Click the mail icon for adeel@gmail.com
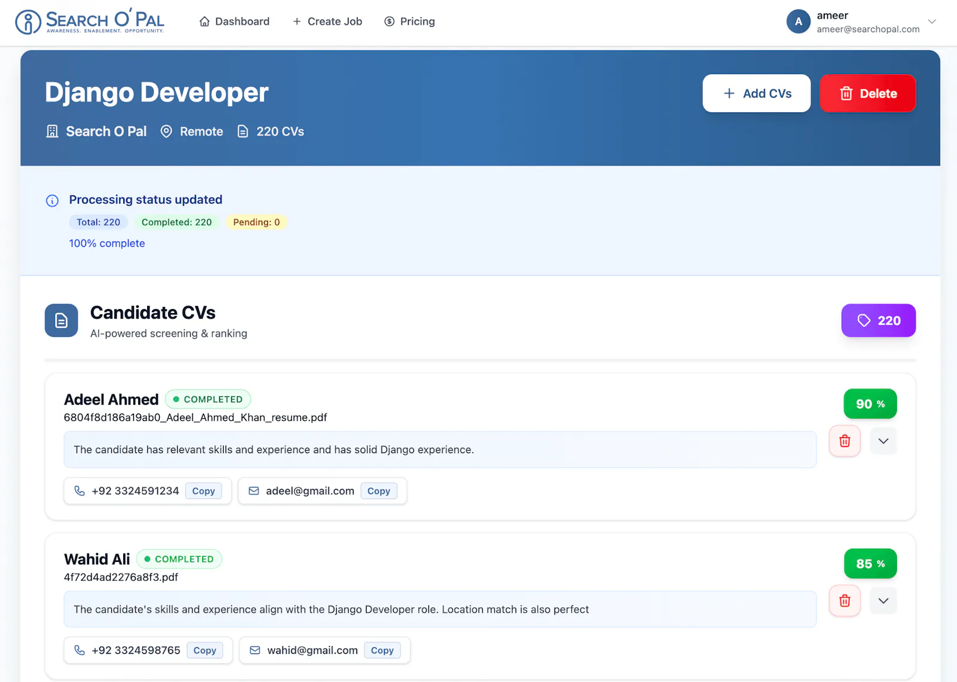Viewport: 957px width, 682px height. coord(254,491)
